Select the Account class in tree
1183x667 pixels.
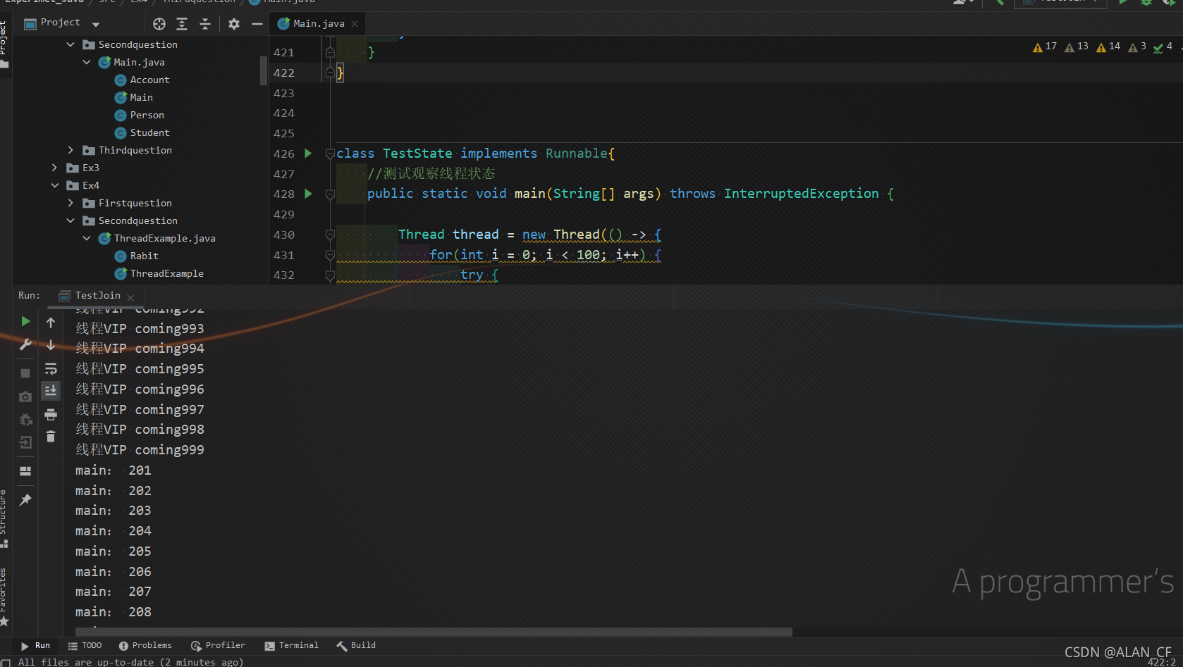[142, 80]
